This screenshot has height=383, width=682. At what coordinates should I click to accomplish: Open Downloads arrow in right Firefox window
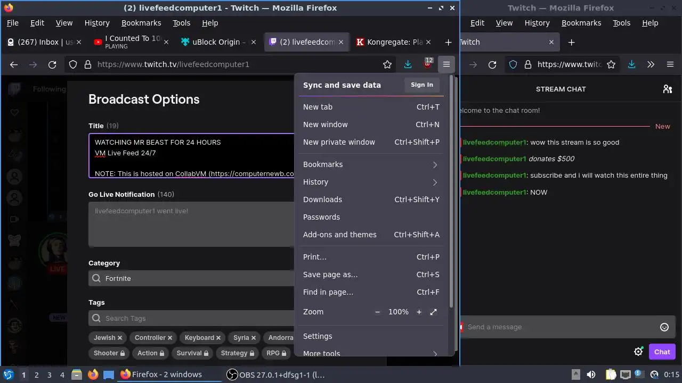tap(631, 64)
